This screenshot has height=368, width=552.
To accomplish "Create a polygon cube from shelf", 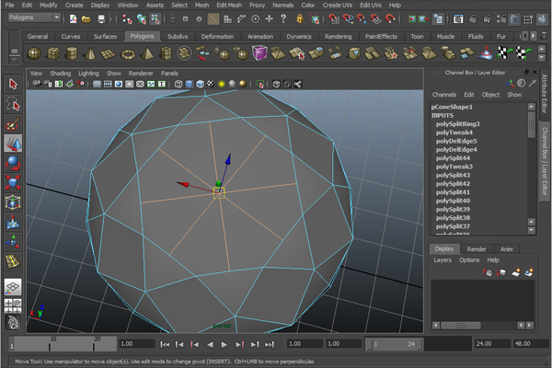I will coord(53,53).
